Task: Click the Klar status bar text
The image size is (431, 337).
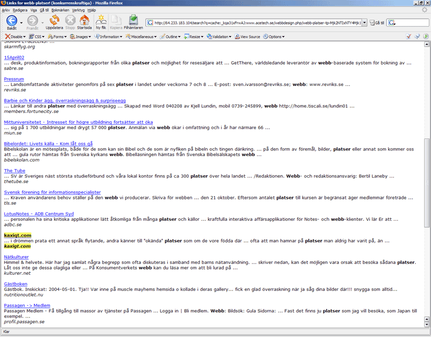Action: click(x=6, y=332)
